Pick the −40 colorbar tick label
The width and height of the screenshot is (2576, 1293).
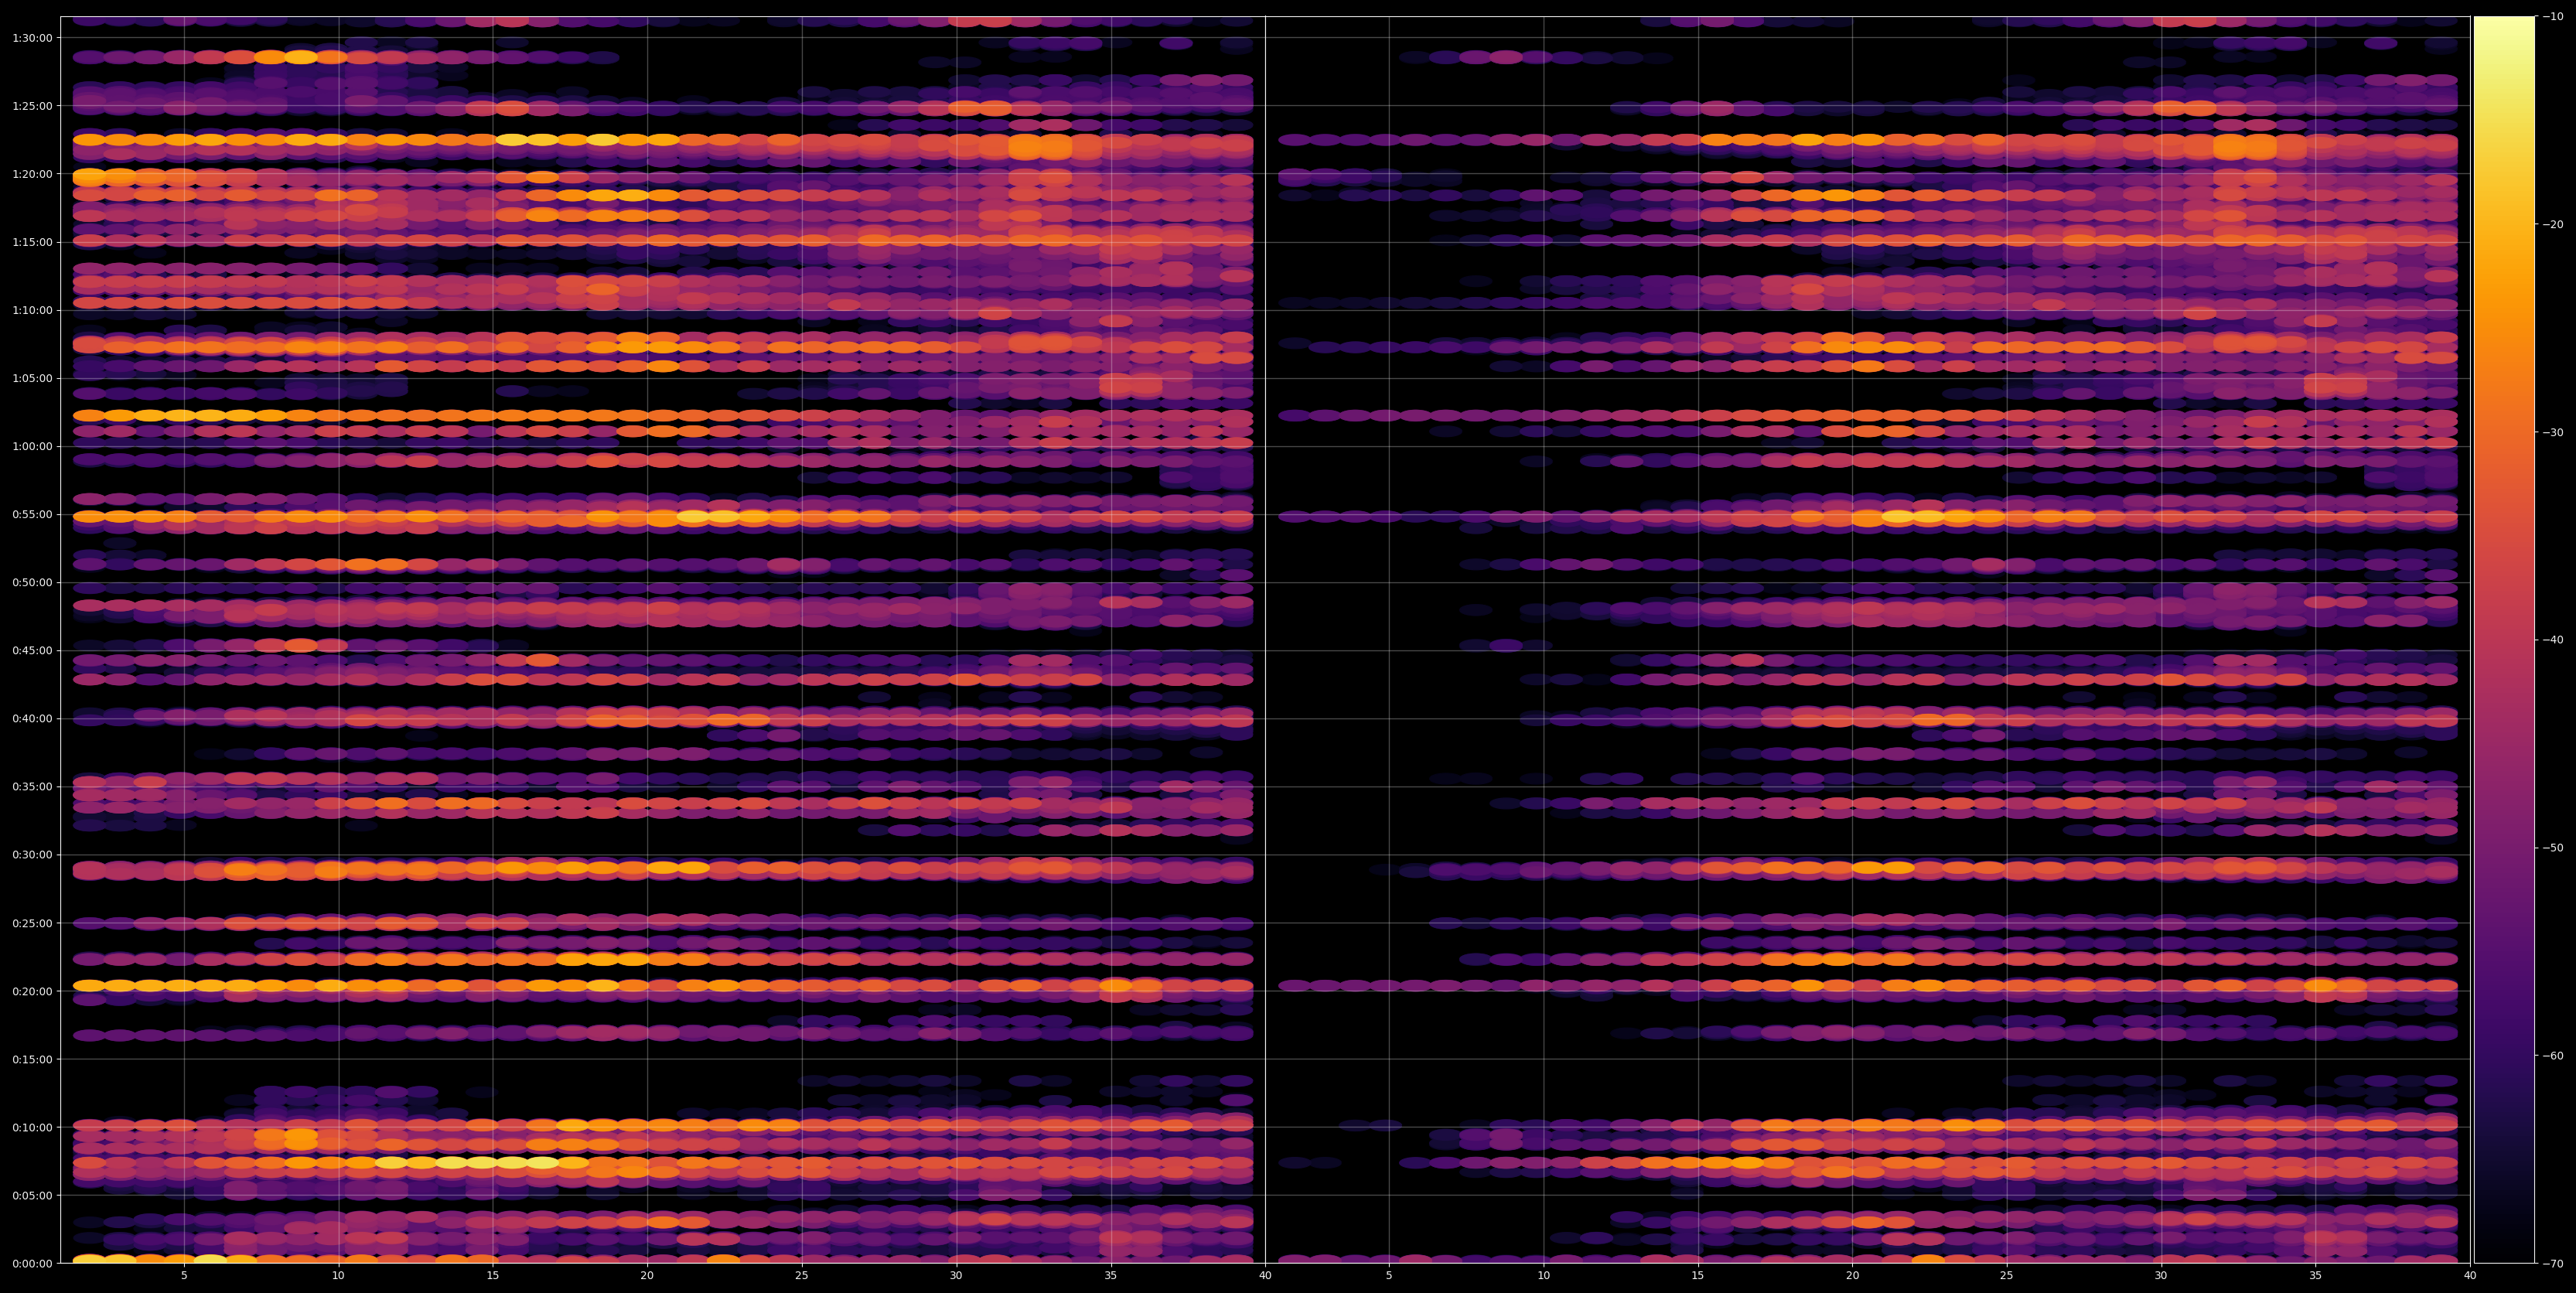pyautogui.click(x=2552, y=640)
